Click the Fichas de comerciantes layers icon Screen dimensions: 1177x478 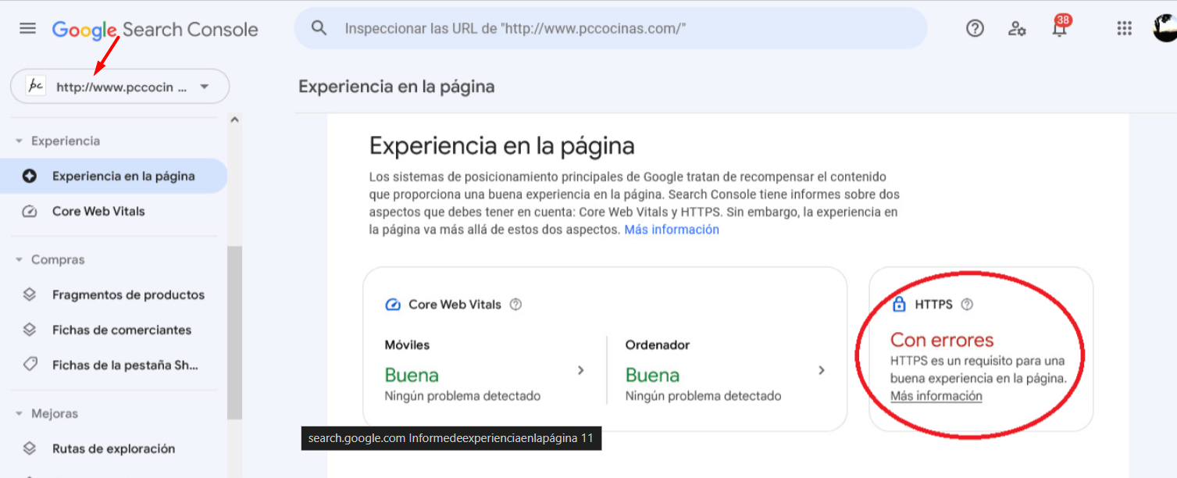click(x=30, y=330)
